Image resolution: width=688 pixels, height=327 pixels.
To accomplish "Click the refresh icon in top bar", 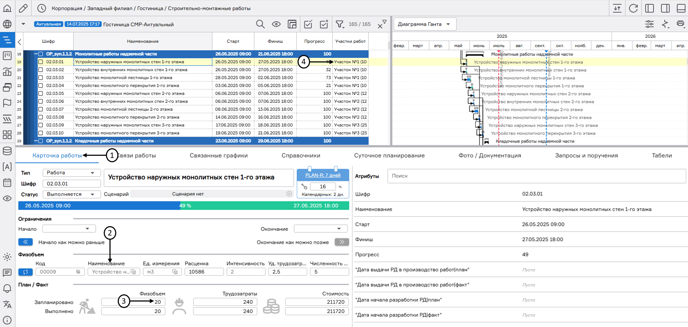I will [633, 8].
